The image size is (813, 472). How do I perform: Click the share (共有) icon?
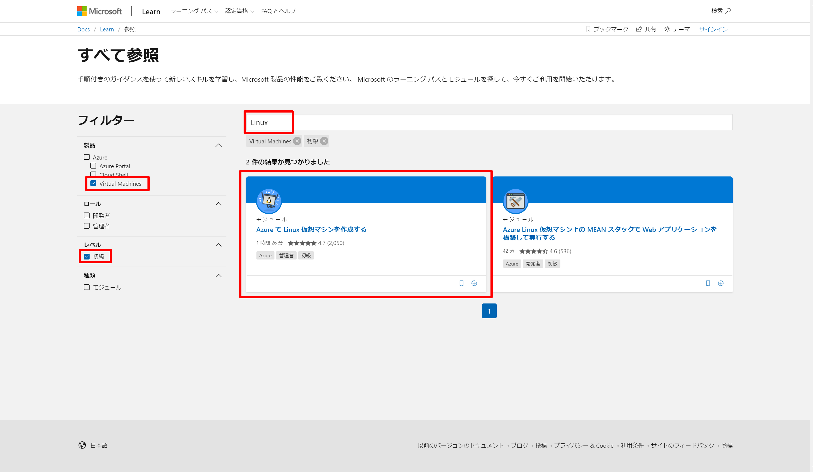click(x=639, y=29)
